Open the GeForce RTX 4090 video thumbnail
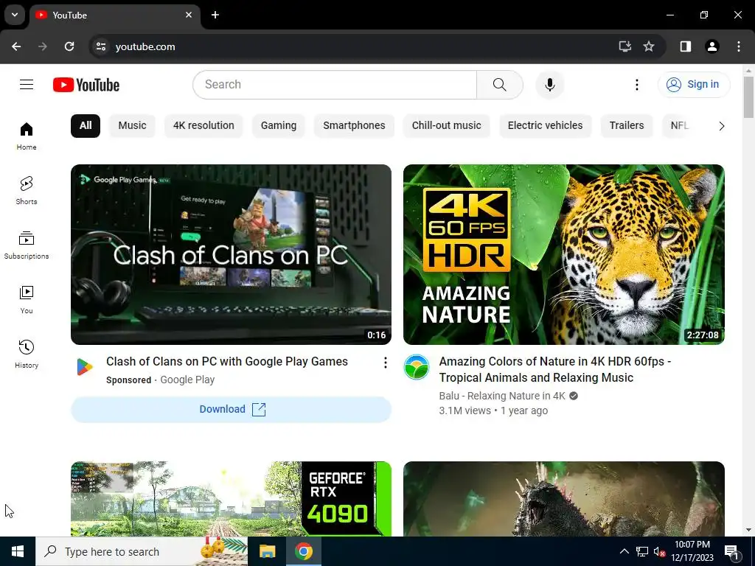The height and width of the screenshot is (566, 755). click(x=231, y=499)
